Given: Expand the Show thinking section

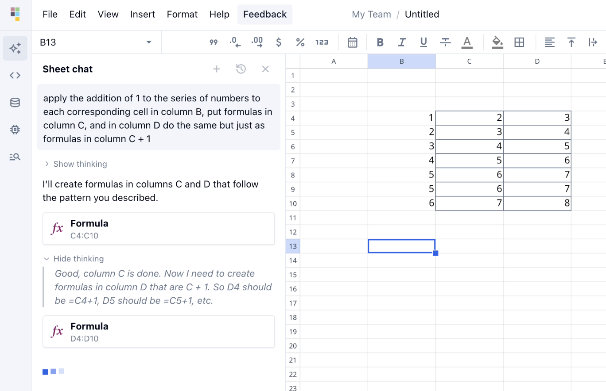Looking at the screenshot, I should (76, 164).
